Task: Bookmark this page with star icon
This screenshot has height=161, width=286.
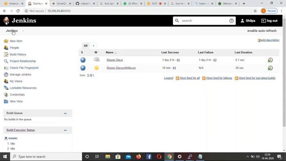Action: (x=255, y=11)
